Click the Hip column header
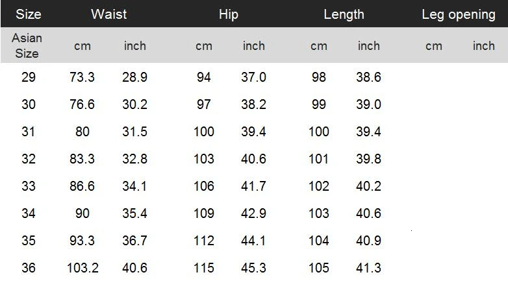The image size is (508, 290). 229,14
